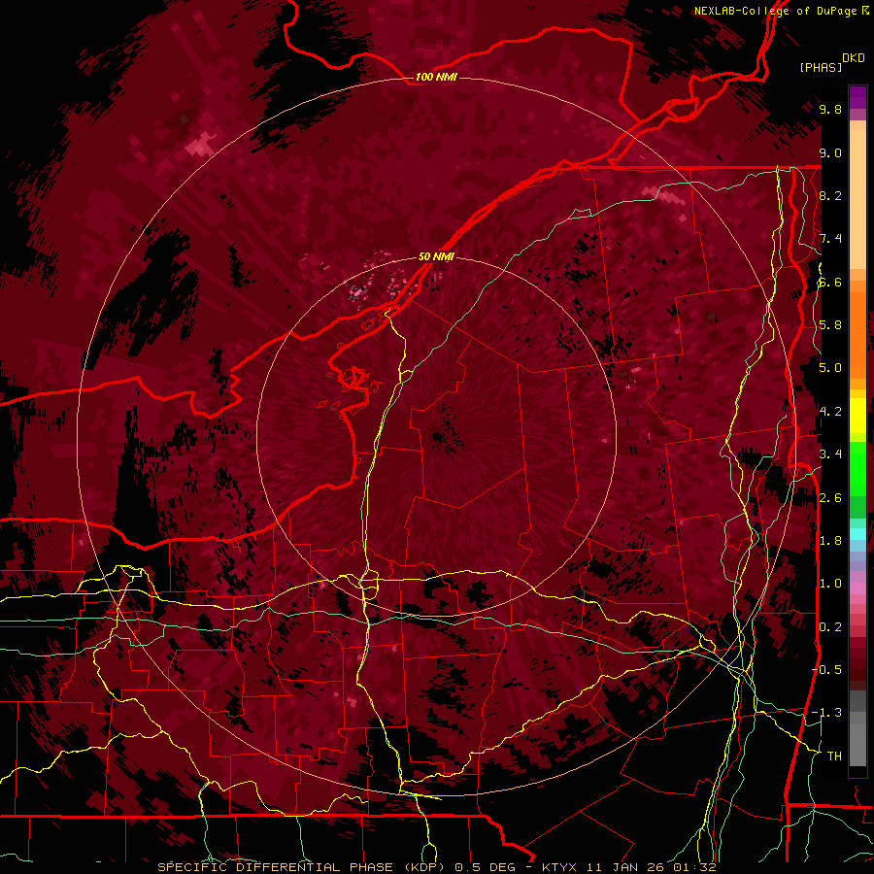Select the 6.6 value on color scale

(x=830, y=282)
